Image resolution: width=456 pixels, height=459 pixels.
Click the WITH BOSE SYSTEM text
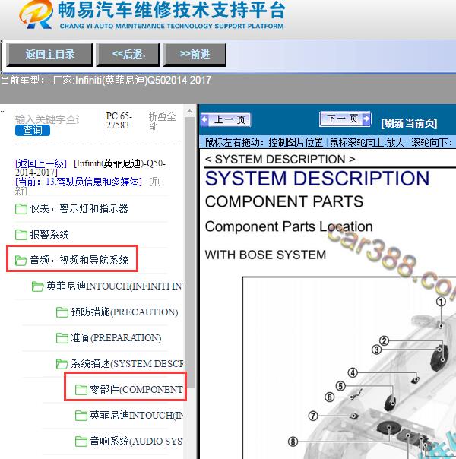[x=265, y=255]
